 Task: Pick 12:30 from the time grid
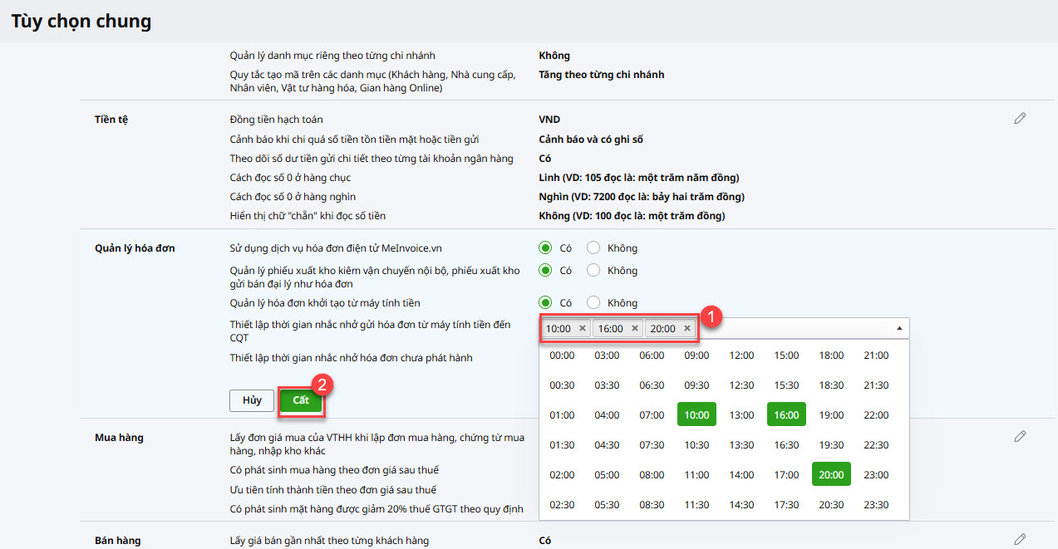(x=741, y=385)
